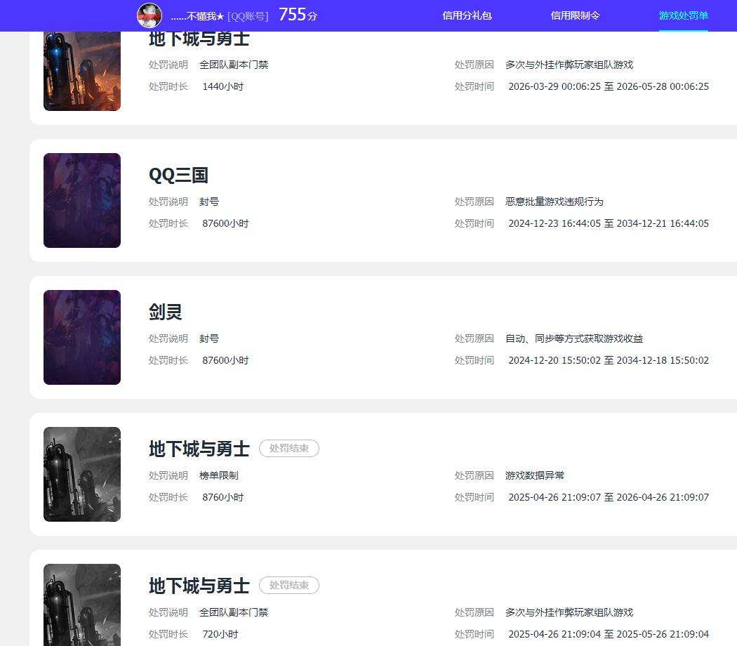Click the duration 1440小时
Viewport: 737px width, 646px height.
[223, 86]
